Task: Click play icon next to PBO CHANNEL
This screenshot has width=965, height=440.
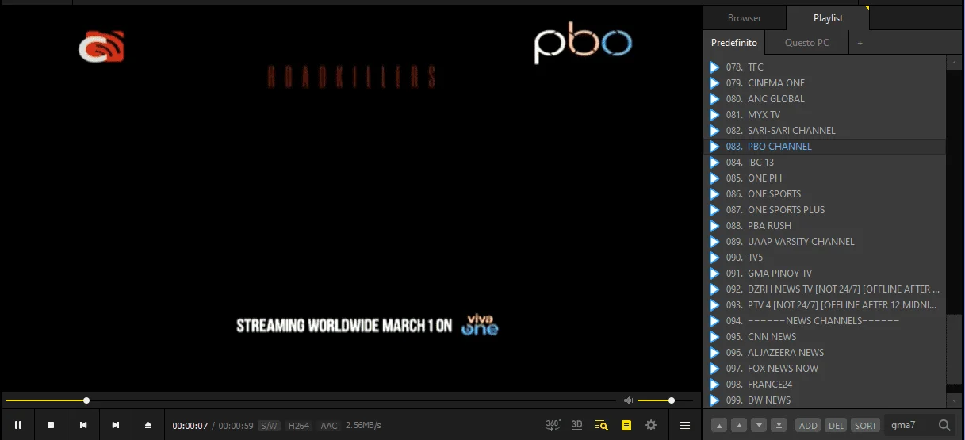Action: (x=714, y=147)
